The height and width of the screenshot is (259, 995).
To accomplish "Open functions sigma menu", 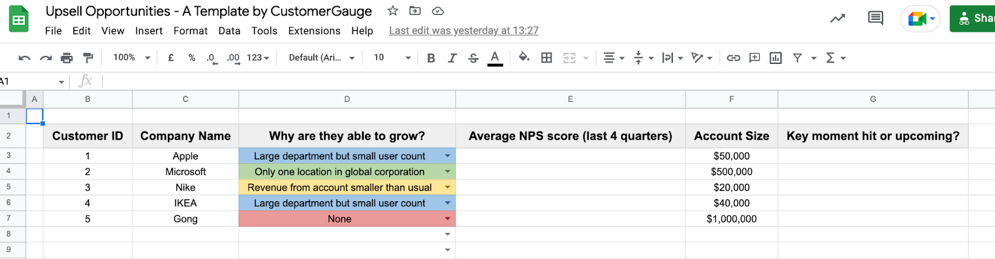I will coord(835,58).
